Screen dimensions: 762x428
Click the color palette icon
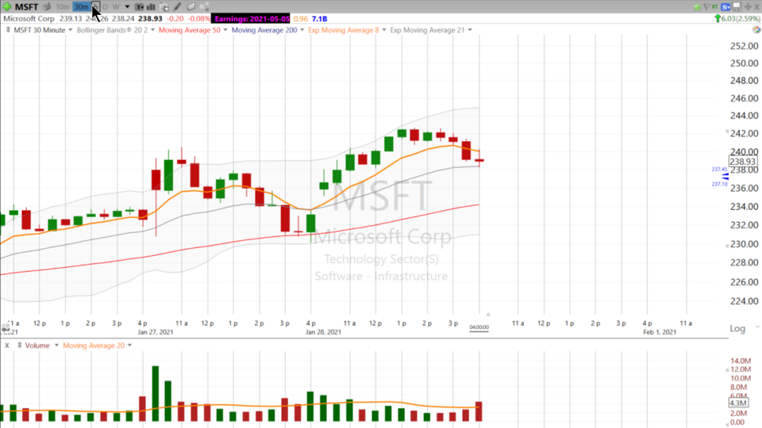pos(756,29)
